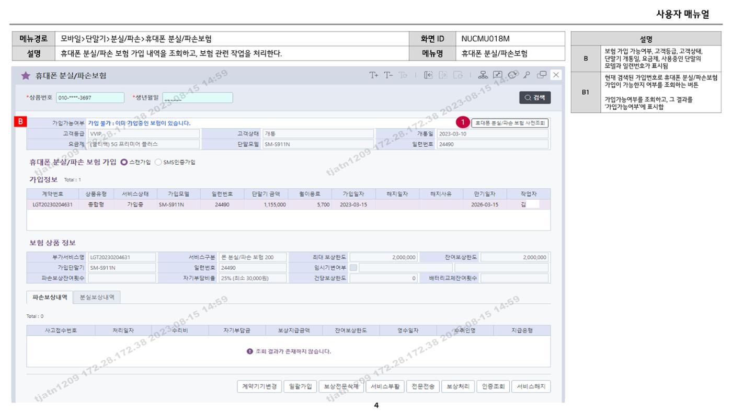Open the org-chart hierarchy icon
The width and height of the screenshot is (732, 412).
pos(483,75)
